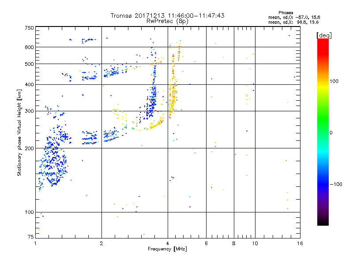Click the x-axis '4' tick label
Screen dimensions: 353x265
point(168,243)
